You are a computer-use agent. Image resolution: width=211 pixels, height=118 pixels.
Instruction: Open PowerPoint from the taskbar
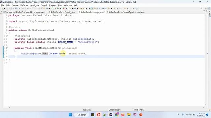141,115
